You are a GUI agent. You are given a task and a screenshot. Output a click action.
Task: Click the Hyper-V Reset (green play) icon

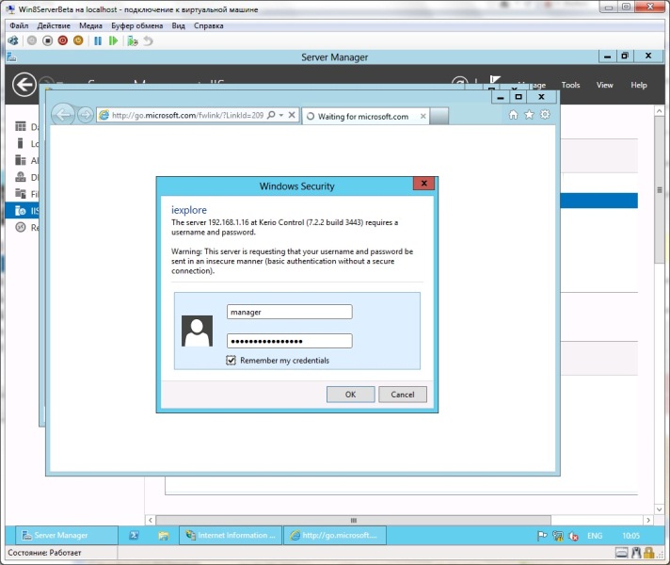click(113, 40)
